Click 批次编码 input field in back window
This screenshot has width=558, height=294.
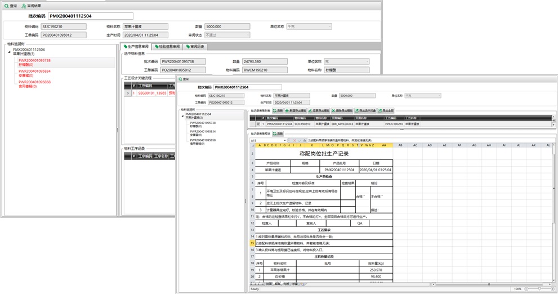(x=91, y=16)
